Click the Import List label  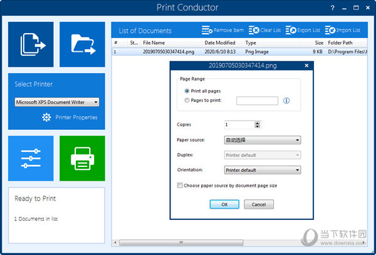[348, 30]
